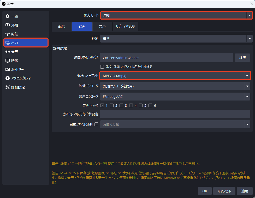Open the アクセシビリティ icon in sidebar
This screenshot has height=198, width=255.
[x=8, y=78]
